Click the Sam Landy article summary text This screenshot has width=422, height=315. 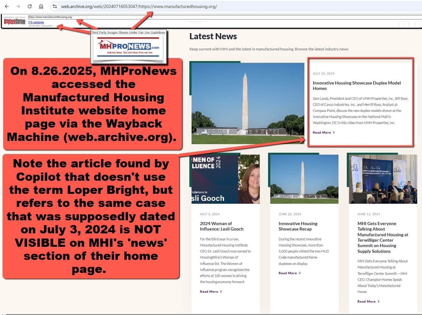(x=360, y=111)
